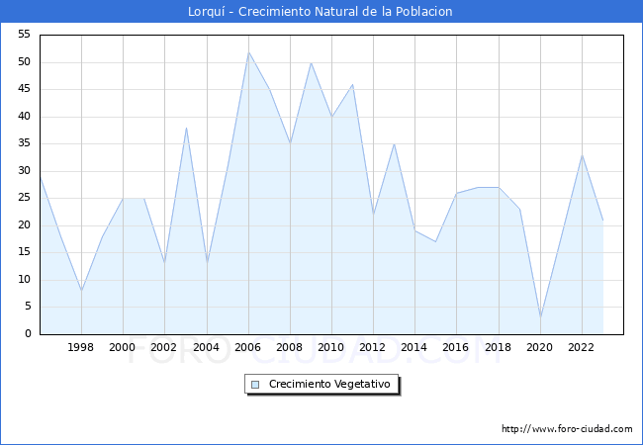This screenshot has height=445, width=643.
Task: Click the y-axis value 10
Action: (24, 280)
